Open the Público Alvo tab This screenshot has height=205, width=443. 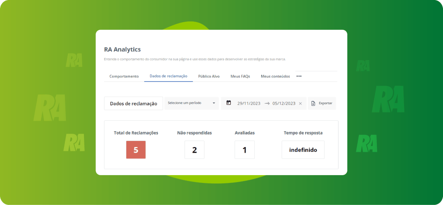209,76
